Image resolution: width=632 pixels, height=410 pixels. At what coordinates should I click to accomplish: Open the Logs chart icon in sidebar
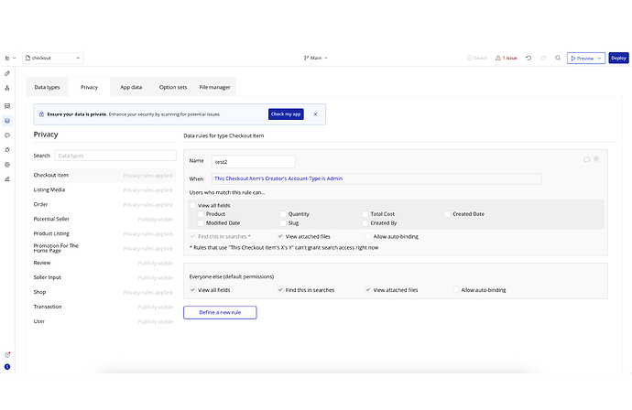tap(7, 178)
